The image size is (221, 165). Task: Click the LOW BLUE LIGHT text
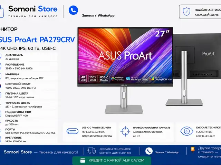205,136
